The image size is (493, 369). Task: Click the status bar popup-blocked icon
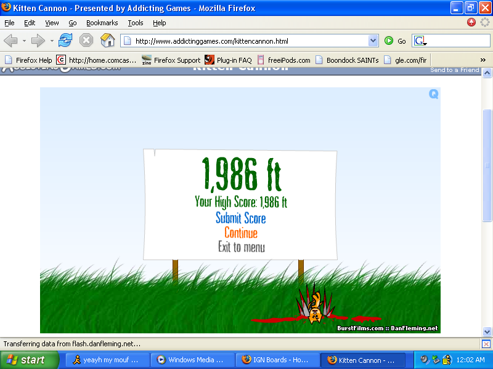point(486,344)
